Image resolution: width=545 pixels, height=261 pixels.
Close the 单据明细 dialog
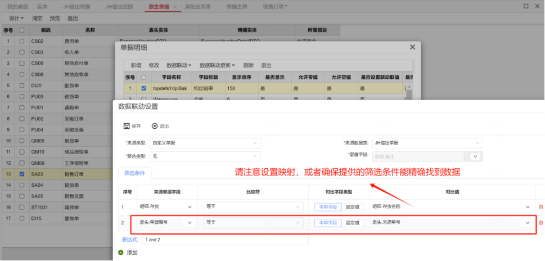(x=412, y=47)
